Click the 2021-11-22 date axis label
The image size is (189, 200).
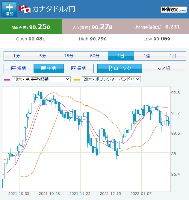point(80,194)
